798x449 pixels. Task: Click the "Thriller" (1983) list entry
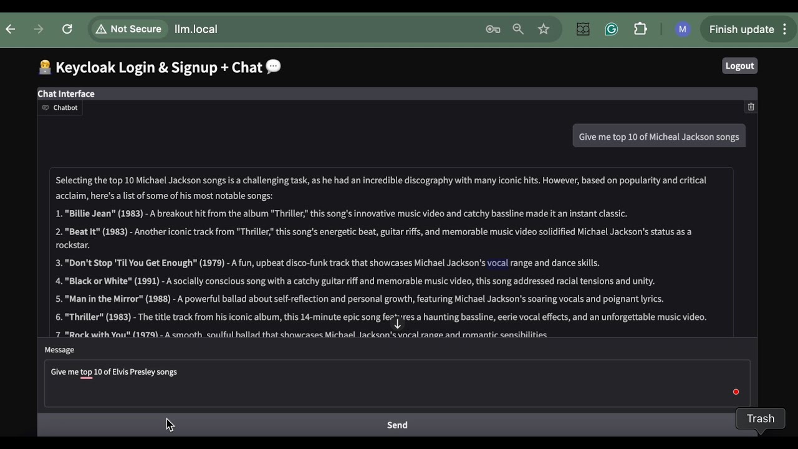tap(381, 317)
